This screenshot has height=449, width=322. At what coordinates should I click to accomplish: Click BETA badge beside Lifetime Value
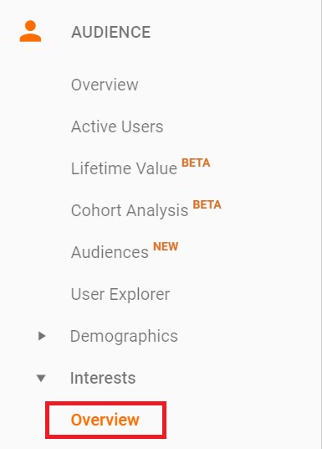click(196, 163)
